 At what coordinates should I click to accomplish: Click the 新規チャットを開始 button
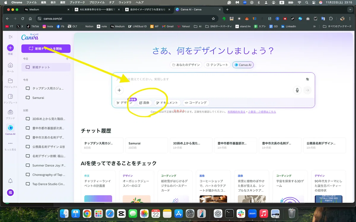click(x=46, y=49)
